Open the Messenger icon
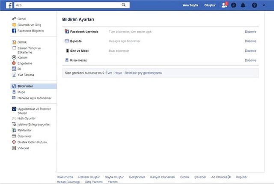 click(234, 5)
